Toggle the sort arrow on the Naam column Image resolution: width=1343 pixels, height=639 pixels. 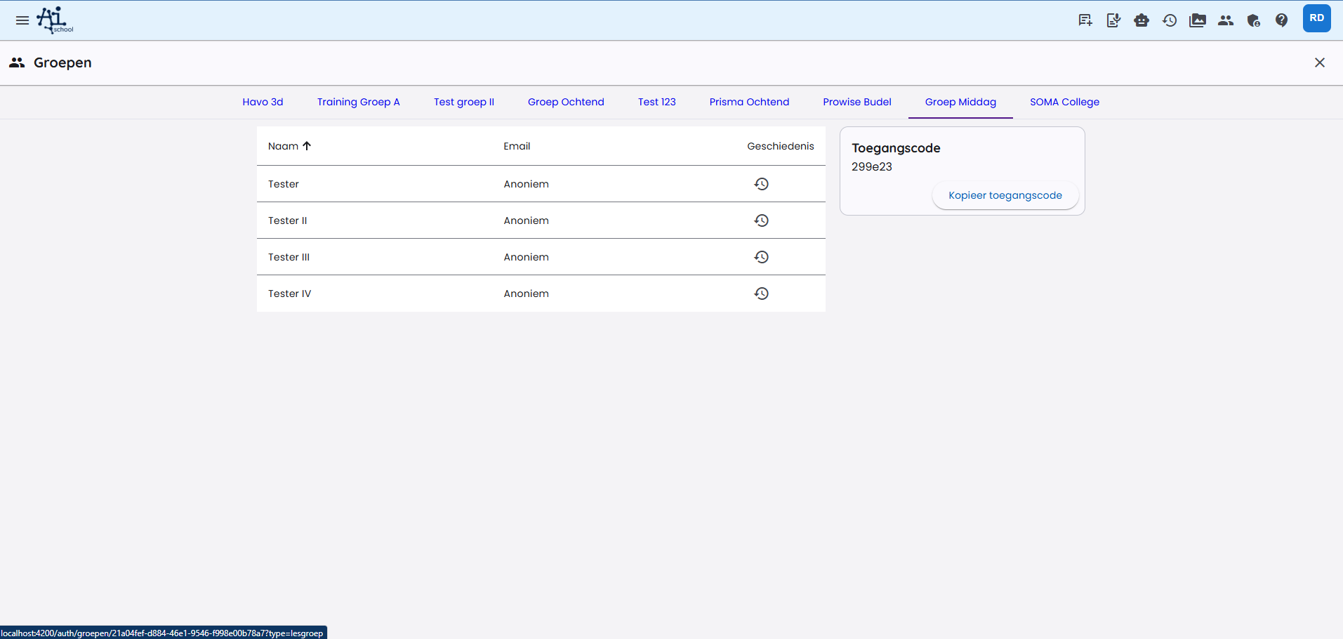click(305, 145)
